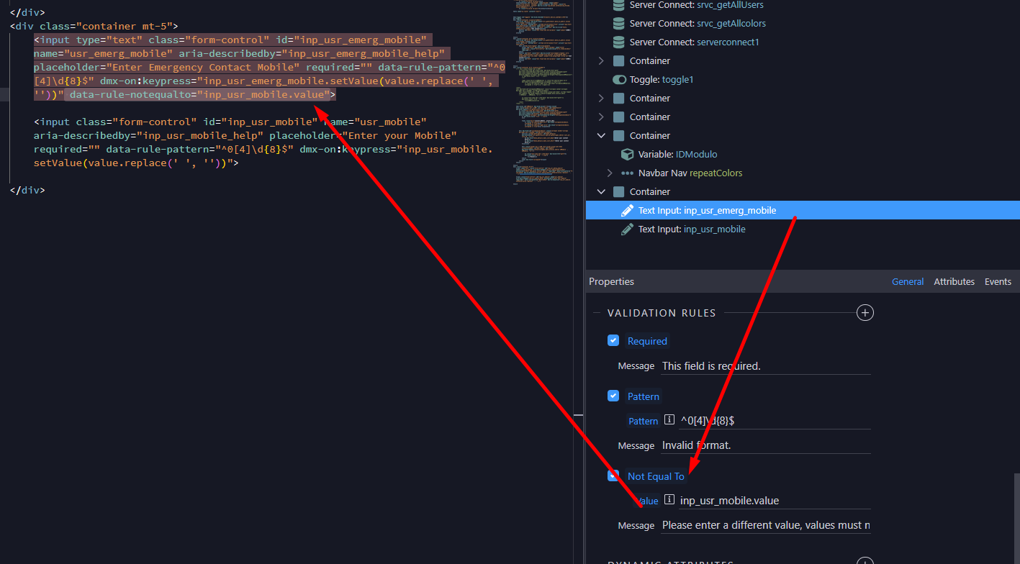
Task: Click pencil icon of Text Input inp_usr_mobile
Action: pos(627,229)
